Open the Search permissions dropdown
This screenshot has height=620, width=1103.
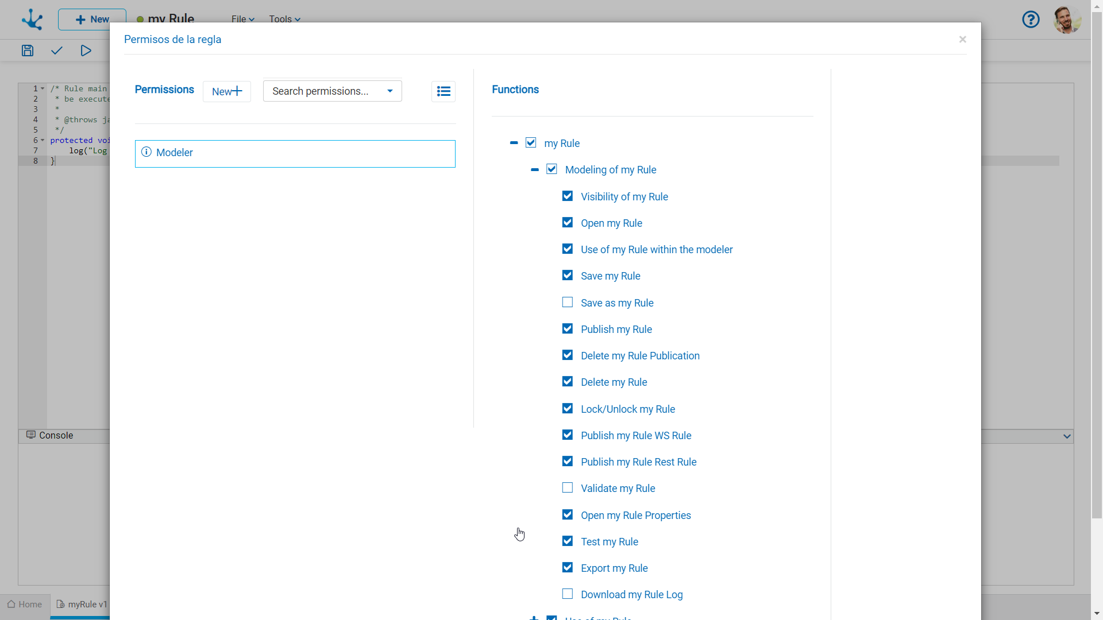(x=332, y=91)
